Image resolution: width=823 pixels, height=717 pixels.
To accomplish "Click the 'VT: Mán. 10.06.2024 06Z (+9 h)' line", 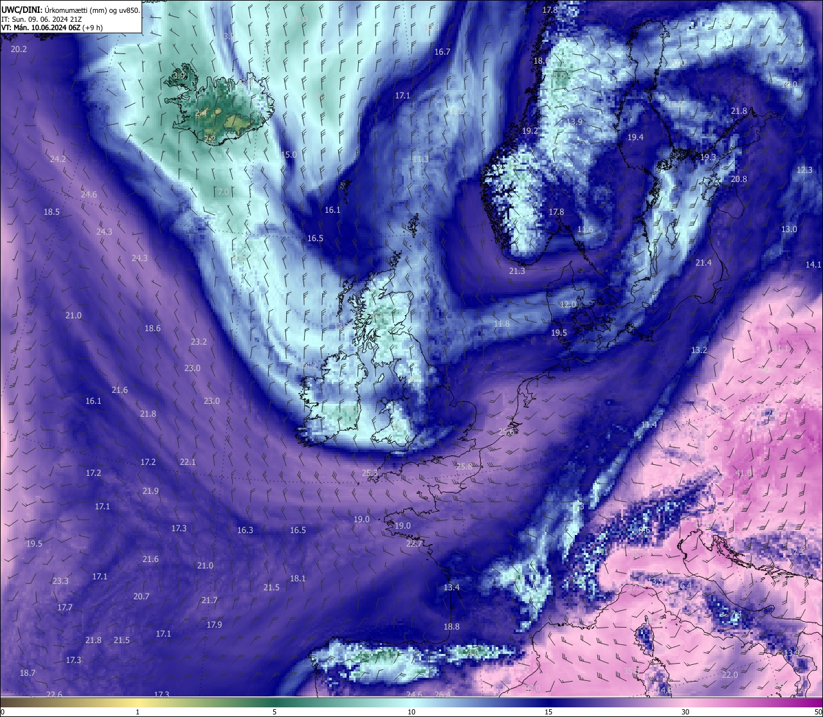I will point(51,28).
